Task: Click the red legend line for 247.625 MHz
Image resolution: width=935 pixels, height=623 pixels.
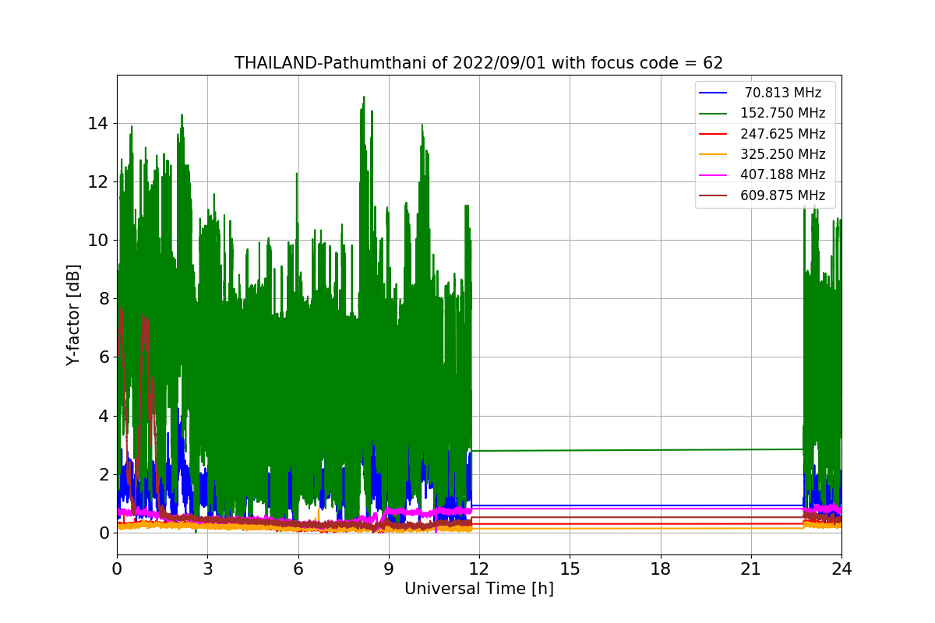Action: click(713, 134)
